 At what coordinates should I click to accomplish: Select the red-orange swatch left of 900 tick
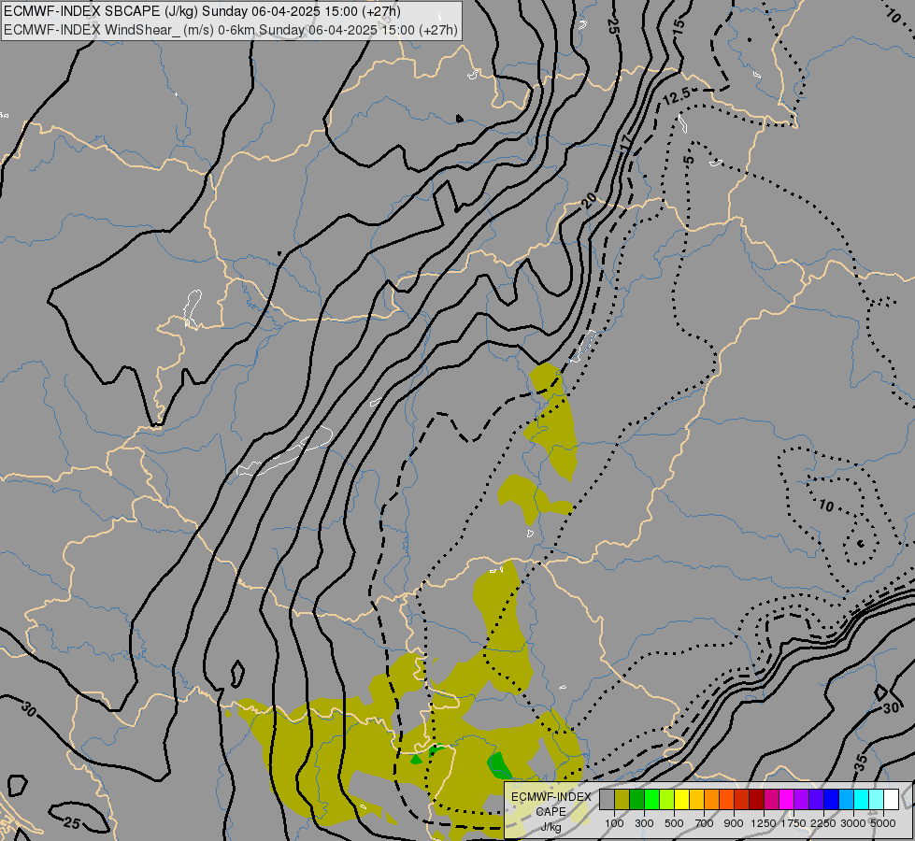tap(726, 800)
